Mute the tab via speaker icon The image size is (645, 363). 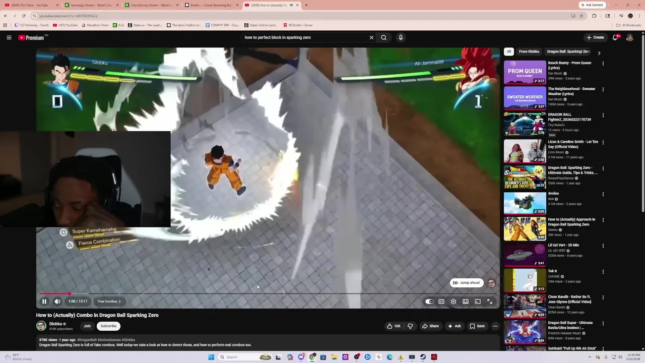[291, 5]
